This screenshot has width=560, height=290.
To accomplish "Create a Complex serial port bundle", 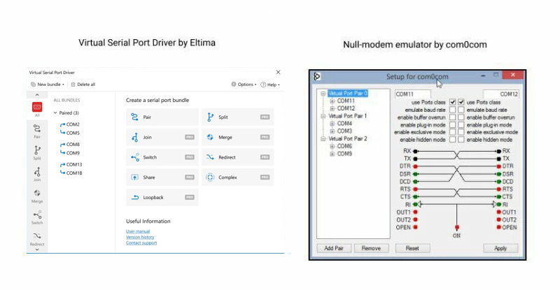I will click(x=237, y=177).
